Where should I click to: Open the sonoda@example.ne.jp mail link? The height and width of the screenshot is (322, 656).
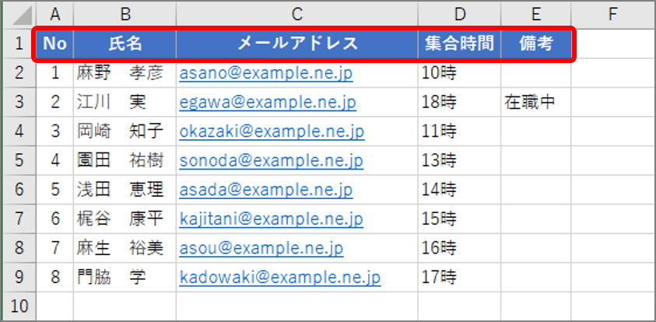point(271,161)
